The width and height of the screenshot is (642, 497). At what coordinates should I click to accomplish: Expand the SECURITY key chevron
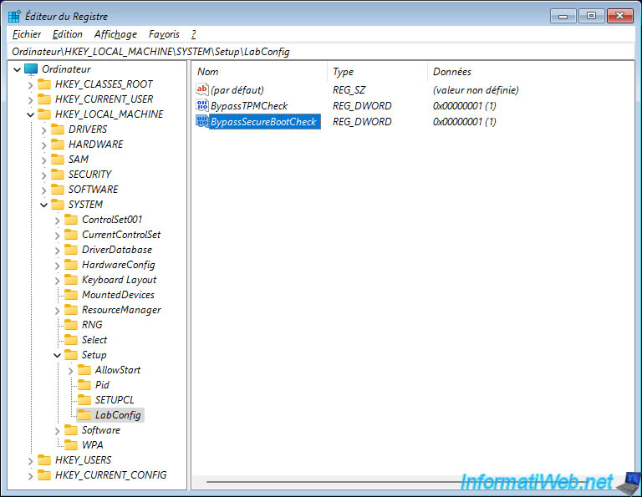[43, 175]
